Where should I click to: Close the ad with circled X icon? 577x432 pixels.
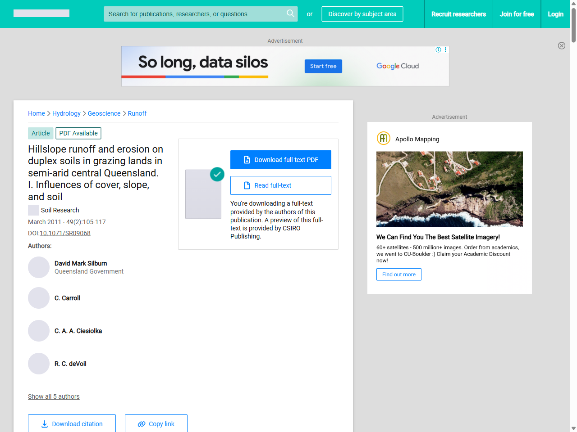click(x=561, y=45)
